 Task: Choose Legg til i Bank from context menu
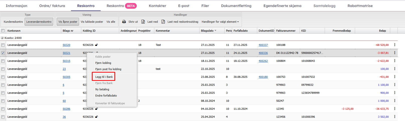pos(104,77)
